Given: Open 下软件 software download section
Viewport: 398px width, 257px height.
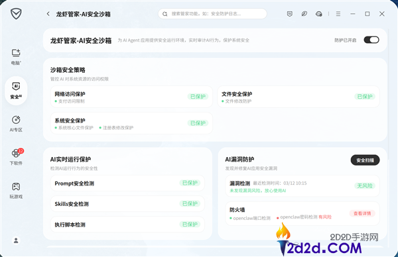Looking at the screenshot, I should [x=16, y=157].
